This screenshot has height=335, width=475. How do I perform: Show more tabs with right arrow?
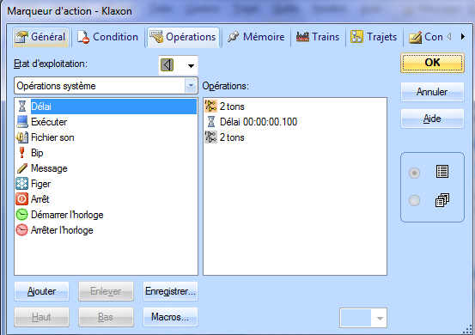463,37
